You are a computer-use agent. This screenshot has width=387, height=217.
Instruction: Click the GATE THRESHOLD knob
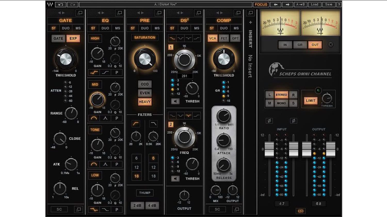66,59
